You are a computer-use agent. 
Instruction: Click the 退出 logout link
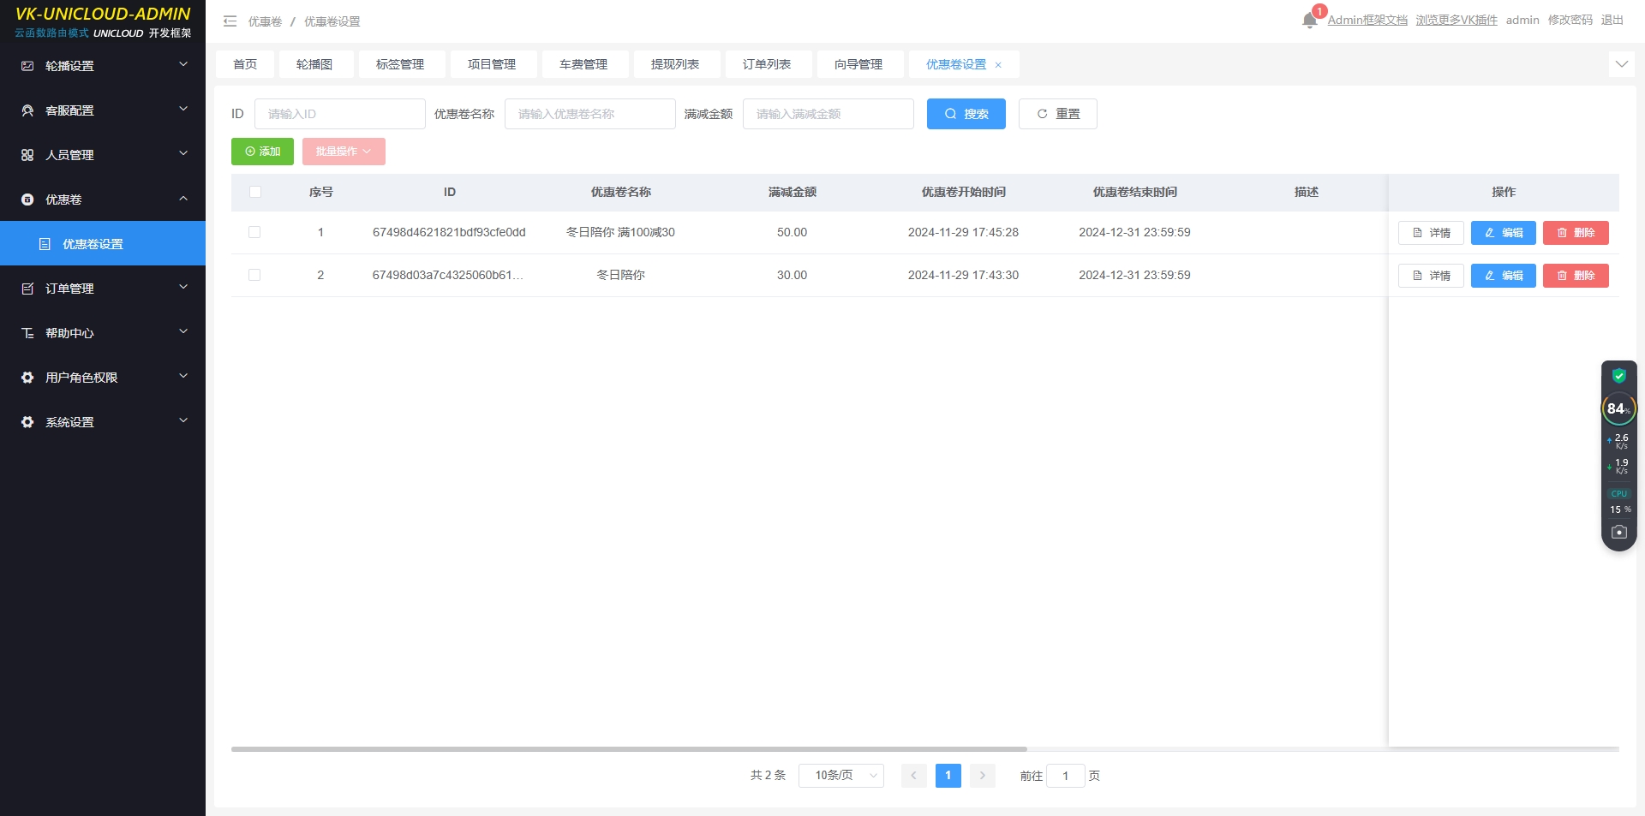(x=1612, y=21)
